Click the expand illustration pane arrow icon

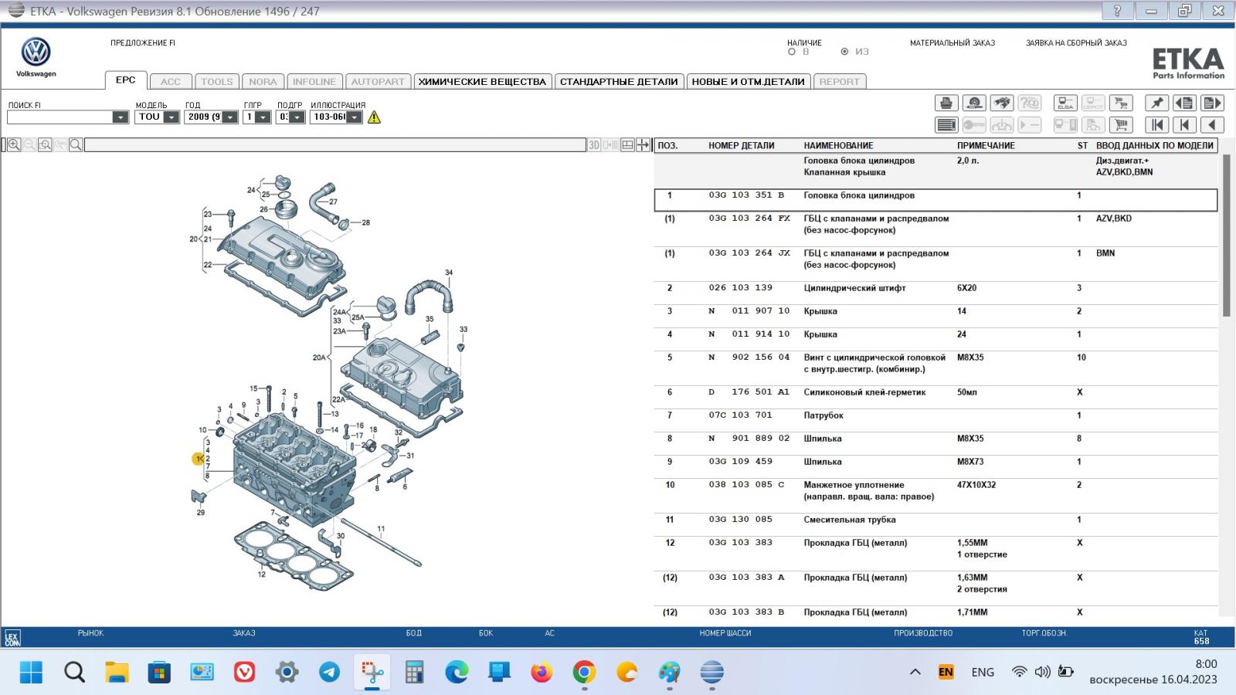[x=643, y=144]
